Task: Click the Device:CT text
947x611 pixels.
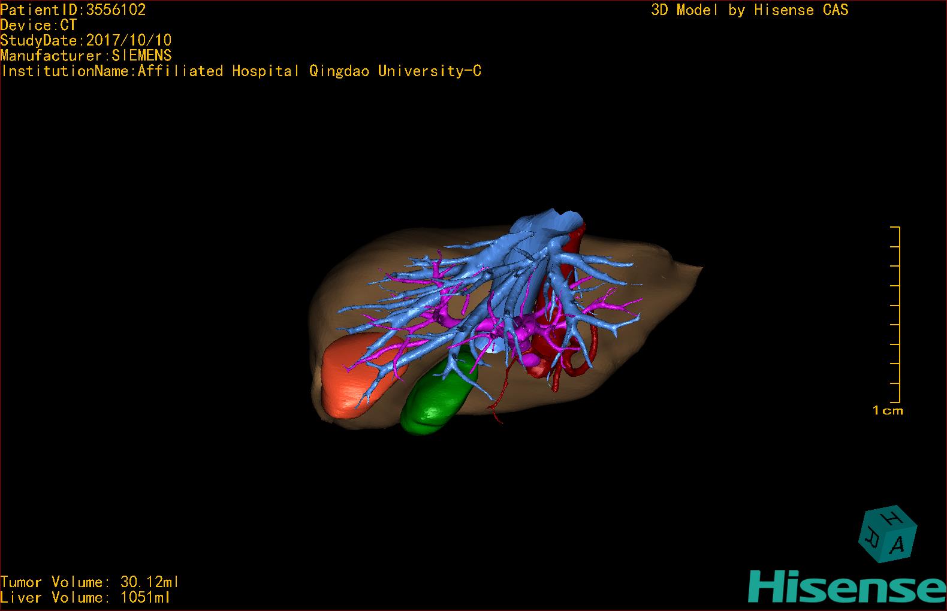Action: tap(38, 25)
